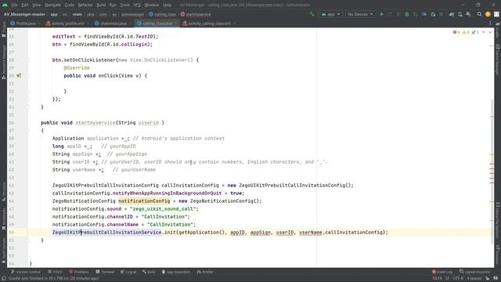Click the startmyservice breadcrumb item

196,14
